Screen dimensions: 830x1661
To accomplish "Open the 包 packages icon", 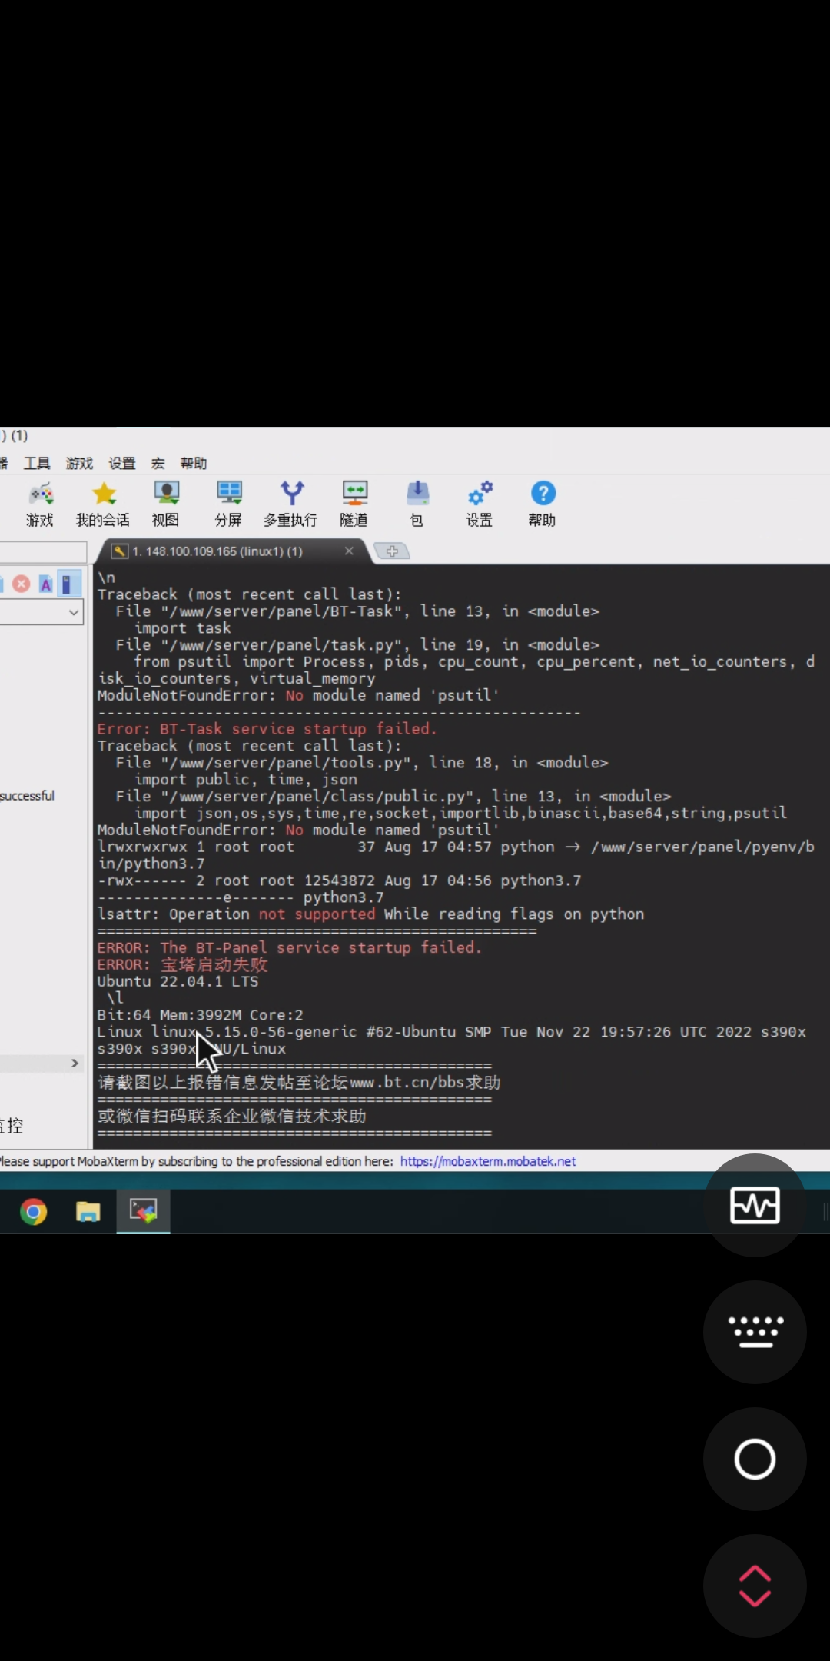I will pyautogui.click(x=417, y=504).
